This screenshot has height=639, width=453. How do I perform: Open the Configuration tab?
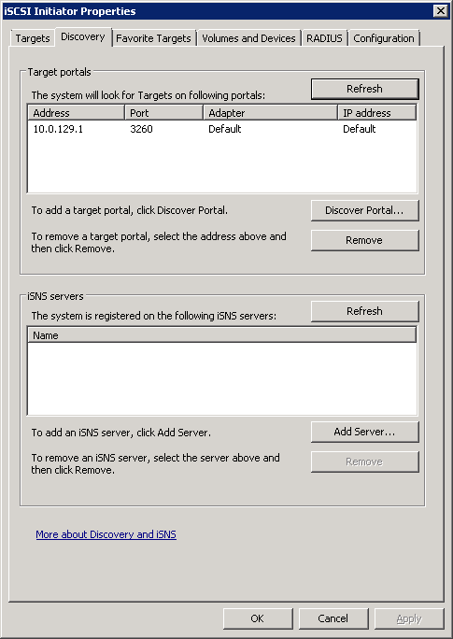coord(384,38)
